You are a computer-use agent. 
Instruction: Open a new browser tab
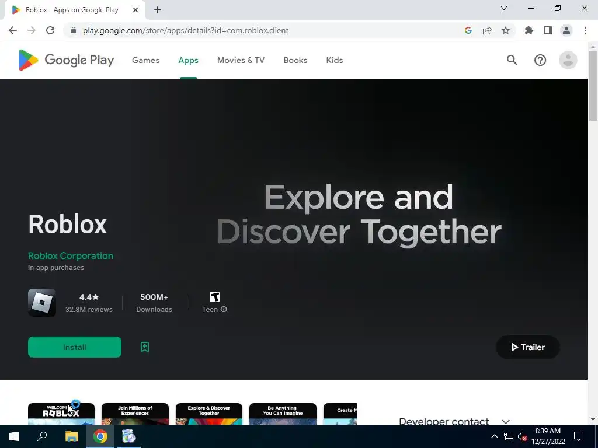[x=158, y=10]
